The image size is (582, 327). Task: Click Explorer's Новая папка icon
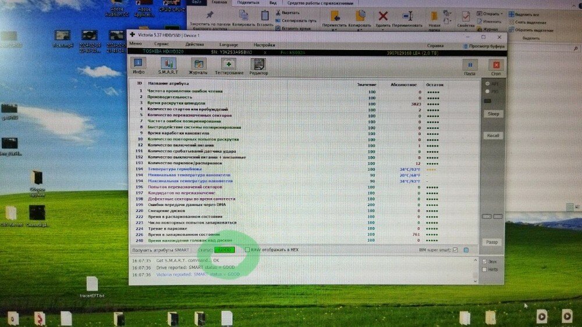pos(434,16)
